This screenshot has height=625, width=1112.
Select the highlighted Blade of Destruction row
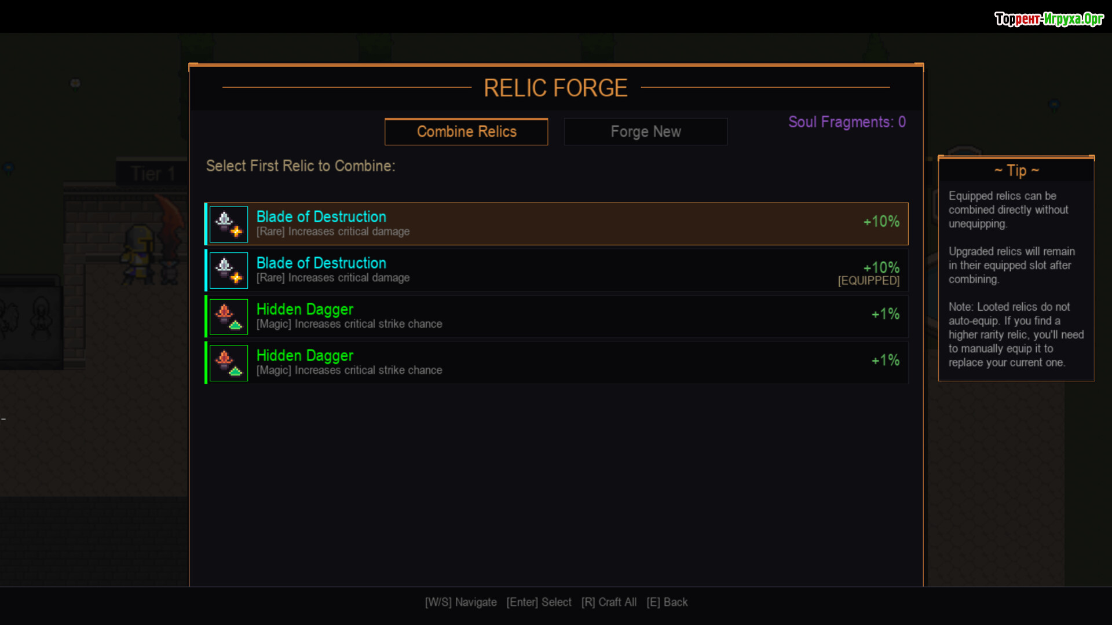556,224
